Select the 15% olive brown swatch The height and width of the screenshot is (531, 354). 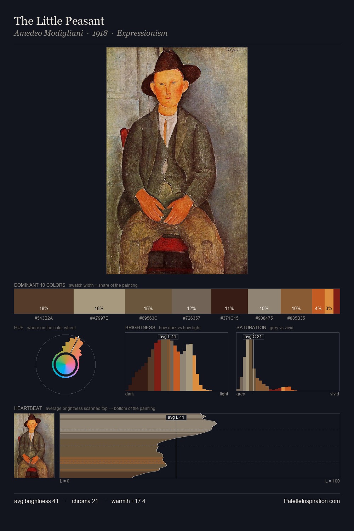click(x=148, y=301)
